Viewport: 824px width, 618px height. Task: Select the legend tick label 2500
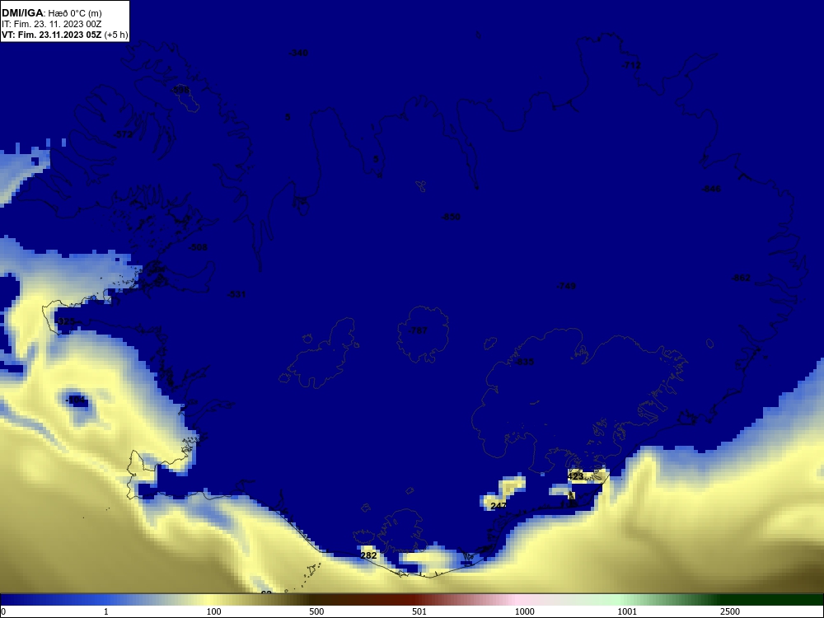730,611
